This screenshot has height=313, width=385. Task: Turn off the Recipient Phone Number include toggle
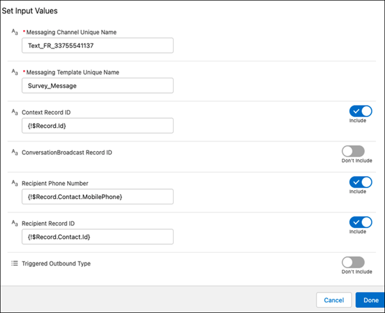point(361,182)
